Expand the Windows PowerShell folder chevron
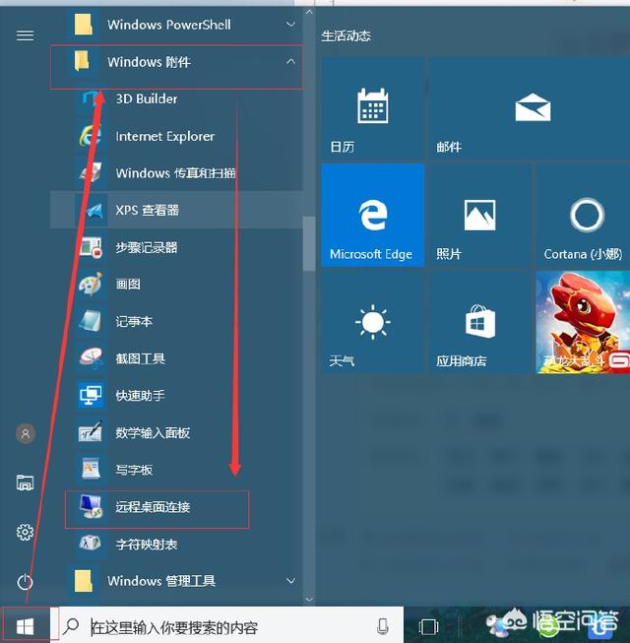Image resolution: width=630 pixels, height=643 pixels. (x=290, y=25)
